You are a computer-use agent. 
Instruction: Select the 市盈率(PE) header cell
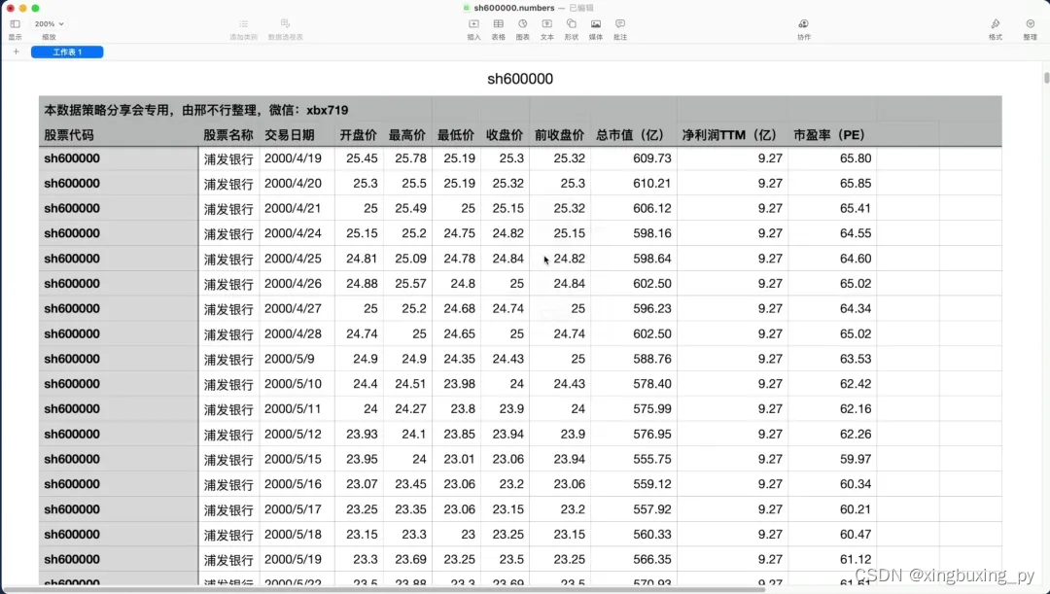[832, 134]
